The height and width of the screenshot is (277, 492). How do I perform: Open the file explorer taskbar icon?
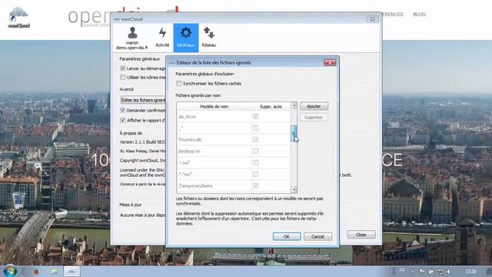pos(55,272)
